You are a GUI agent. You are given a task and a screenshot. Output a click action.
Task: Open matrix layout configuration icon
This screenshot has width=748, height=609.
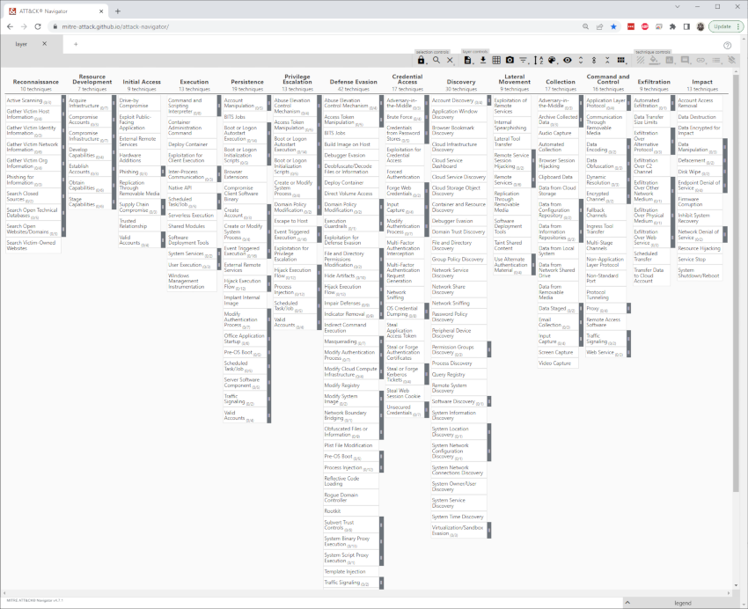pyautogui.click(x=621, y=60)
